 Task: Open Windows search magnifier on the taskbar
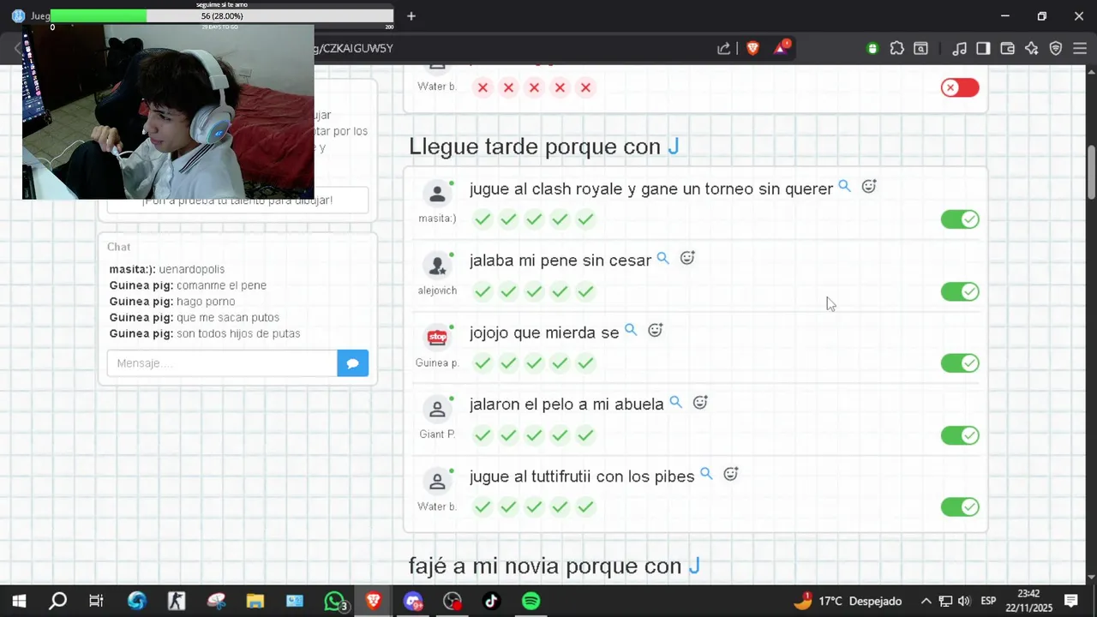tap(57, 601)
